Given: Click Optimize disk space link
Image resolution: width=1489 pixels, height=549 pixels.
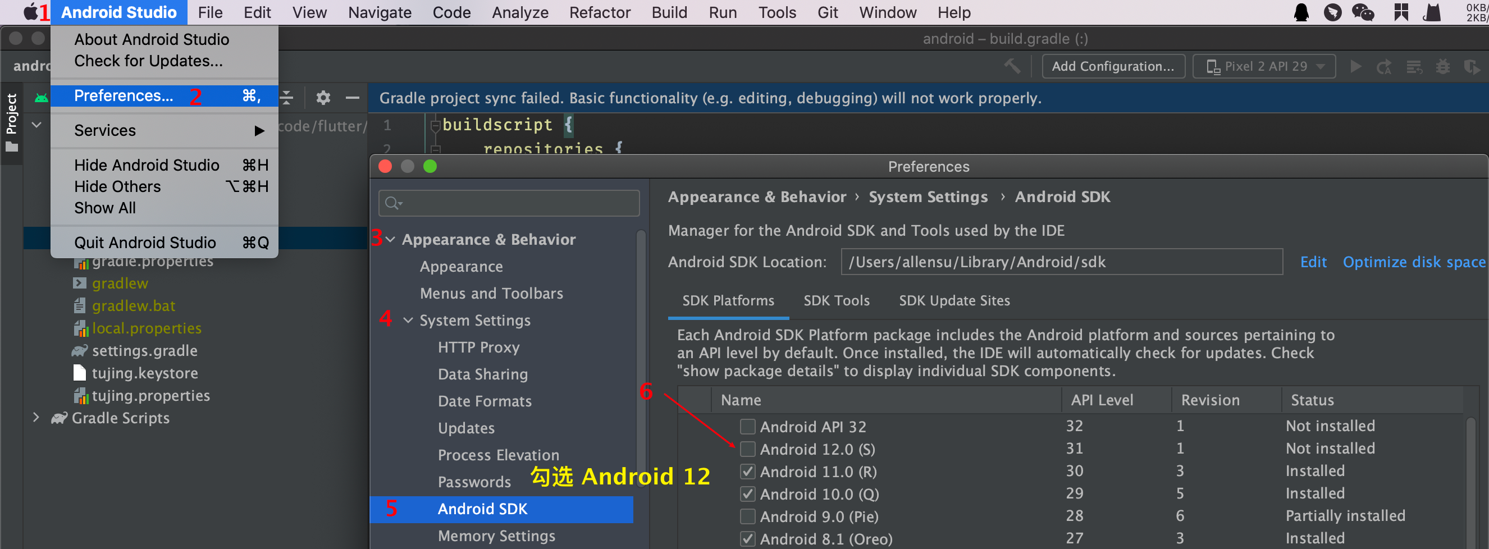Looking at the screenshot, I should coord(1414,262).
